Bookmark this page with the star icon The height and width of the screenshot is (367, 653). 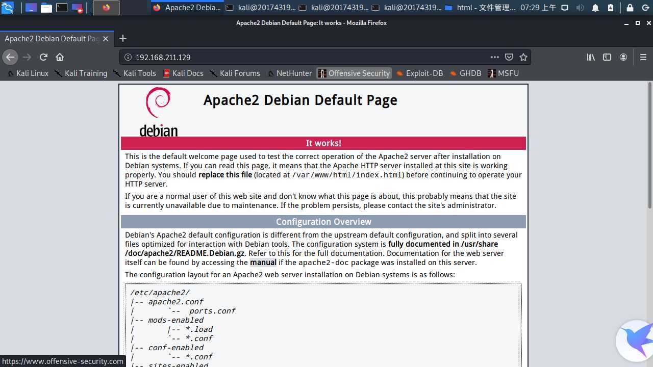tap(523, 57)
